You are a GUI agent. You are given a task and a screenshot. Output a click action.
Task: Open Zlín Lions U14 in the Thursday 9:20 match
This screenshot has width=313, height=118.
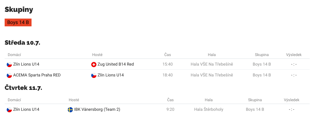coord(26,109)
